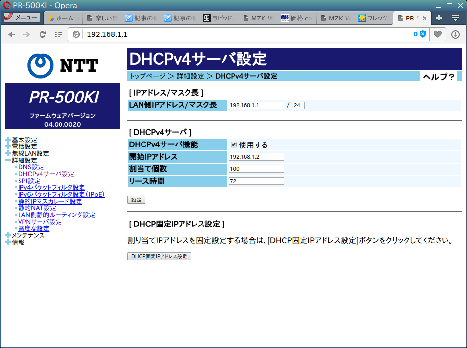Click the リース時間 field showing 72
The width and height of the screenshot is (467, 348).
coord(256,181)
